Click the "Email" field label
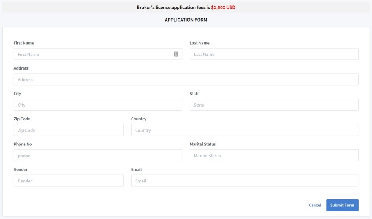Image resolution: width=372 pixels, height=219 pixels. pos(137,170)
